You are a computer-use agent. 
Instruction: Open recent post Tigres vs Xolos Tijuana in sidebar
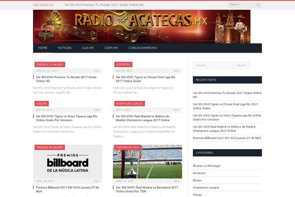tap(227, 117)
